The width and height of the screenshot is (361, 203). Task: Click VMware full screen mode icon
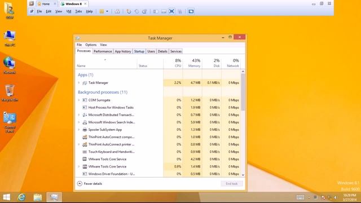171,11
